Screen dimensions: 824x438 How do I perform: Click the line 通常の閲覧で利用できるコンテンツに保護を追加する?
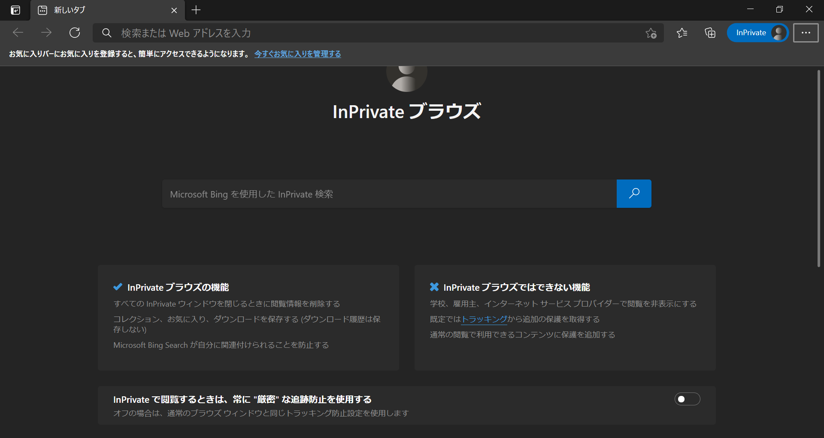click(522, 335)
